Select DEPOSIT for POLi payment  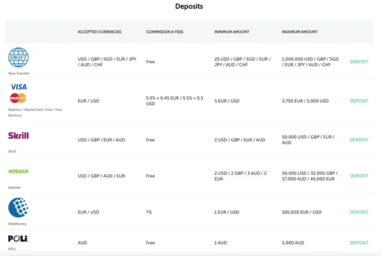click(x=359, y=243)
